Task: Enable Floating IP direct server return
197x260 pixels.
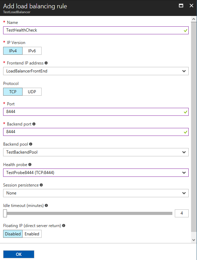Action: pyautogui.click(x=32, y=234)
